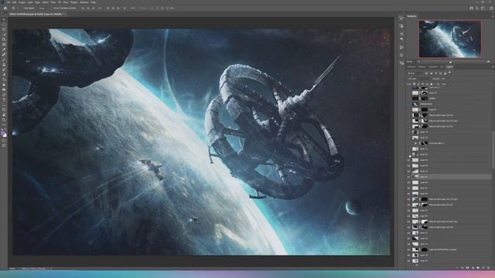
Task: Open the Filter menu
Action: (x=53, y=2)
